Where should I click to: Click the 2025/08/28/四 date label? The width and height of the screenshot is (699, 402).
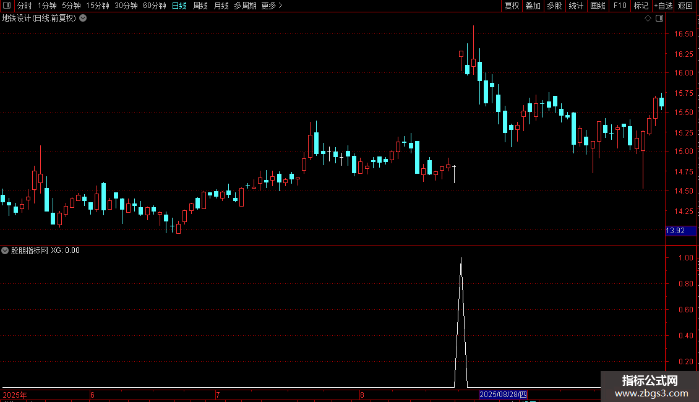(504, 395)
